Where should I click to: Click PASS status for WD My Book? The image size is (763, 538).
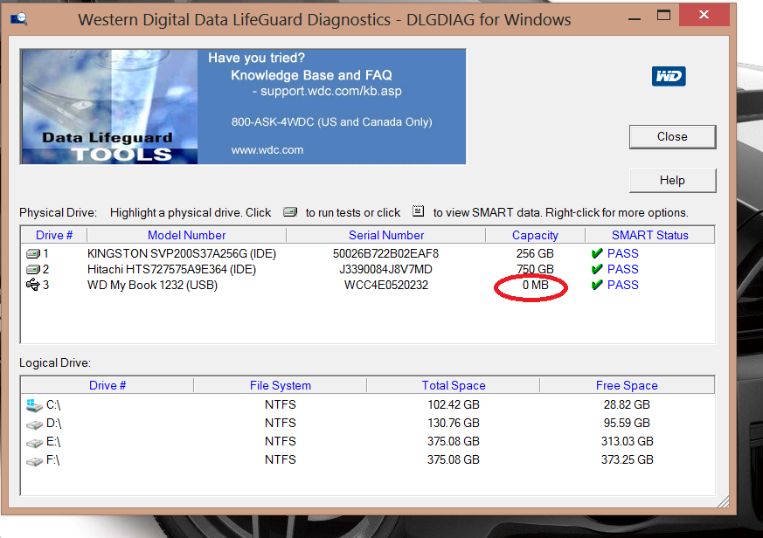click(623, 285)
